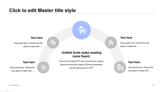Click the slide number 12
The height and width of the screenshot is (92, 163).
(x=153, y=85)
